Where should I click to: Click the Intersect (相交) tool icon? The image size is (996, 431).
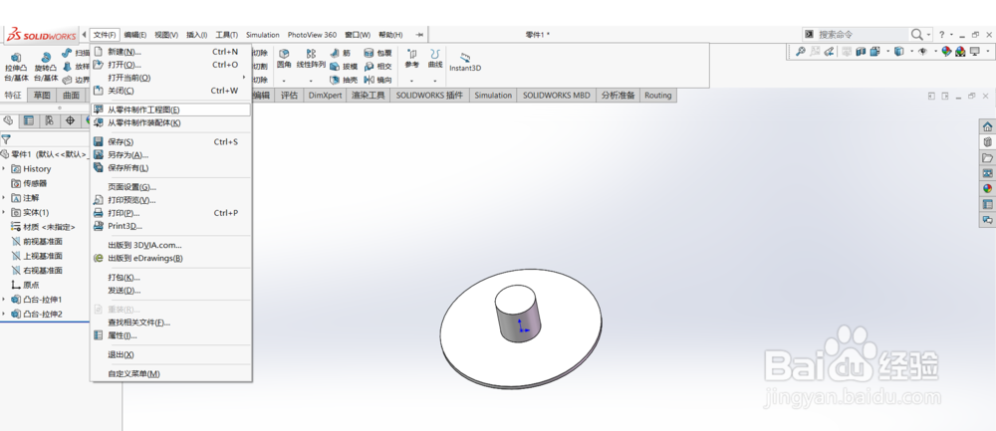pos(370,66)
